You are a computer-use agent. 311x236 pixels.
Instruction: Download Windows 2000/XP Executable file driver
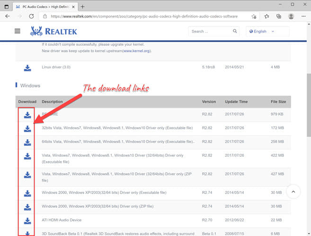pos(27,194)
